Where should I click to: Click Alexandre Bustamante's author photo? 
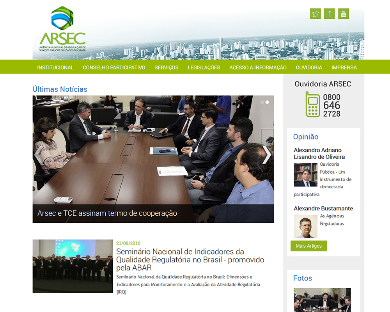(305, 226)
